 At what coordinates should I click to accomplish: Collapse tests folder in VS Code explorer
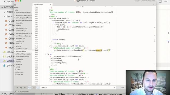pos(5,16)
